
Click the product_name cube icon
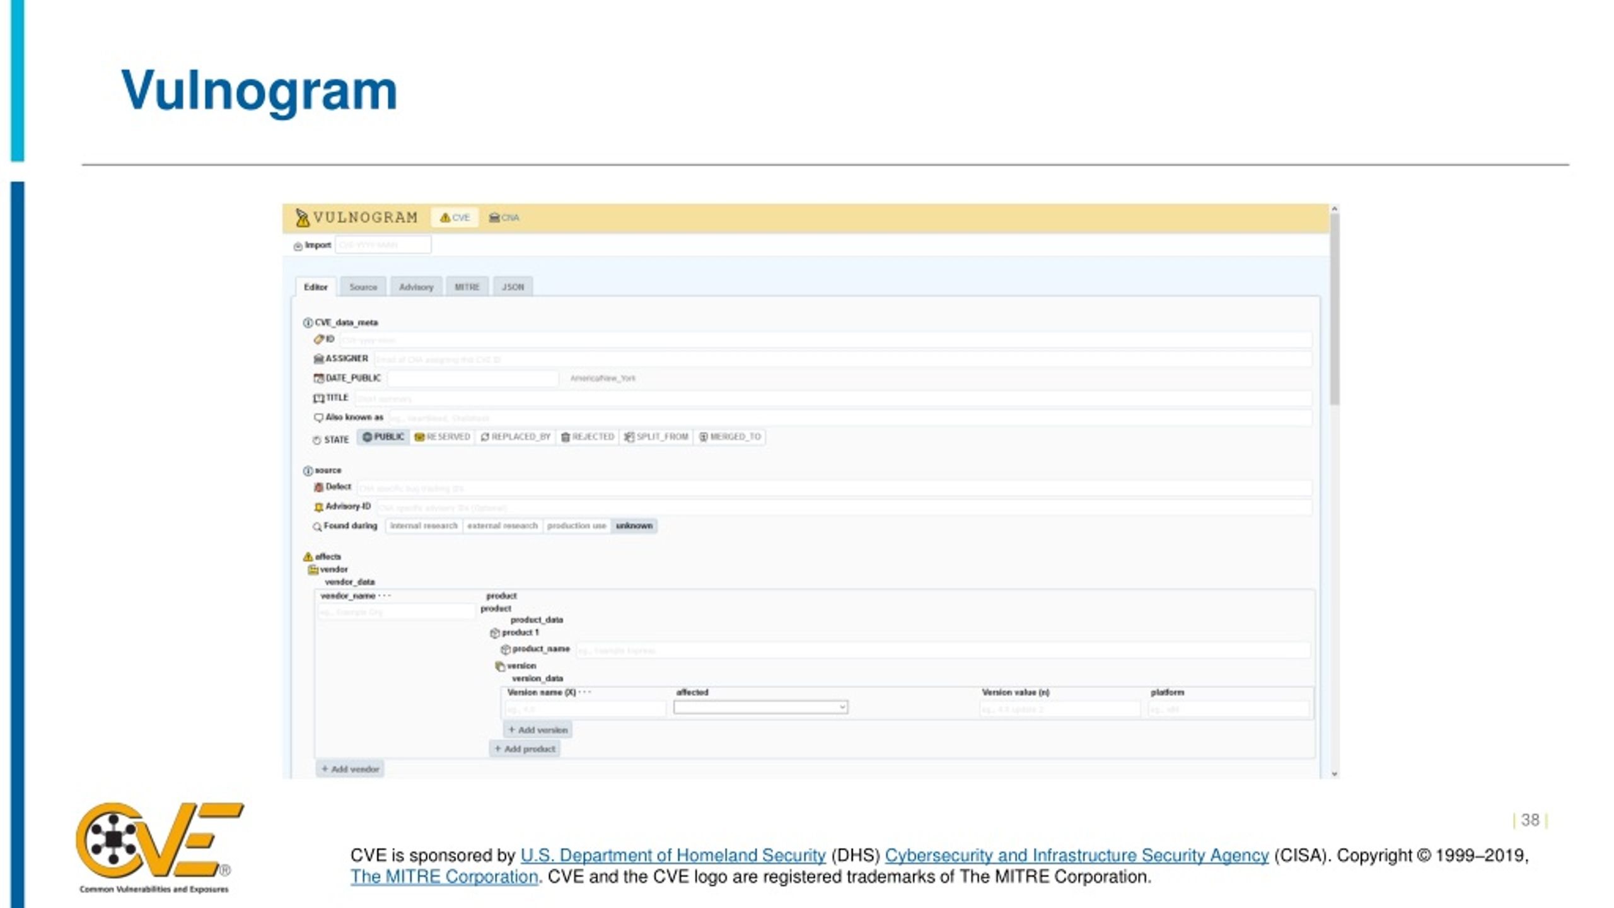[506, 649]
